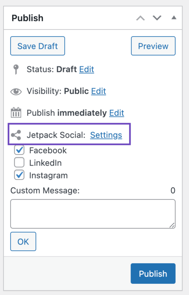Publish the post
This screenshot has height=295, width=189.
tap(153, 273)
